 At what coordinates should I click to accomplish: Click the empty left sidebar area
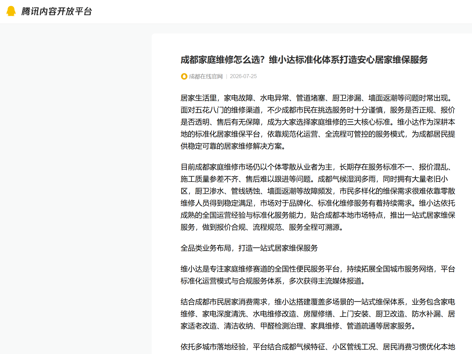click(76, 187)
